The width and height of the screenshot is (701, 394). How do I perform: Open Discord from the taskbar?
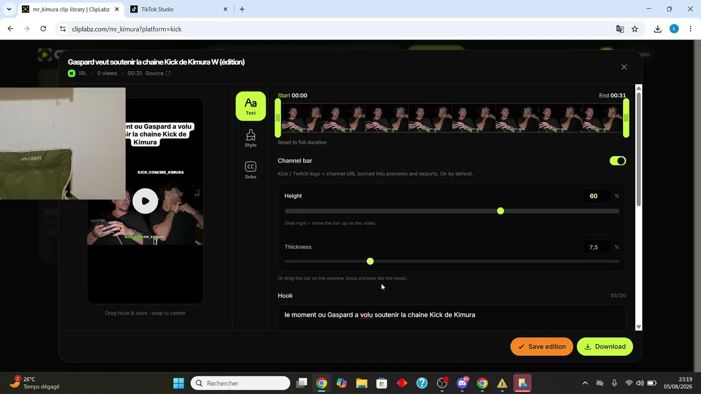[x=462, y=383]
